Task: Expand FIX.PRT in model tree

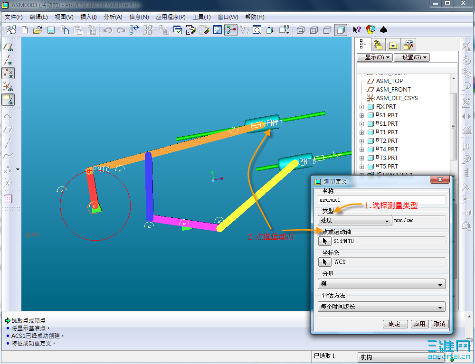Action: (x=361, y=107)
